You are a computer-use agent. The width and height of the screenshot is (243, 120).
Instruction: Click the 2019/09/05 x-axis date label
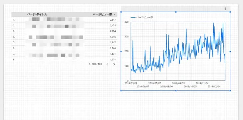(x=178, y=83)
